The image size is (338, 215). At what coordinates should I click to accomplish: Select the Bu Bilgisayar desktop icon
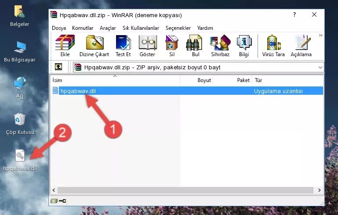[20, 52]
